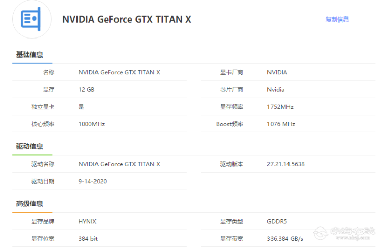Click the 驱动日期 value 9-14-2020
The height and width of the screenshot is (247, 385).
click(93, 181)
